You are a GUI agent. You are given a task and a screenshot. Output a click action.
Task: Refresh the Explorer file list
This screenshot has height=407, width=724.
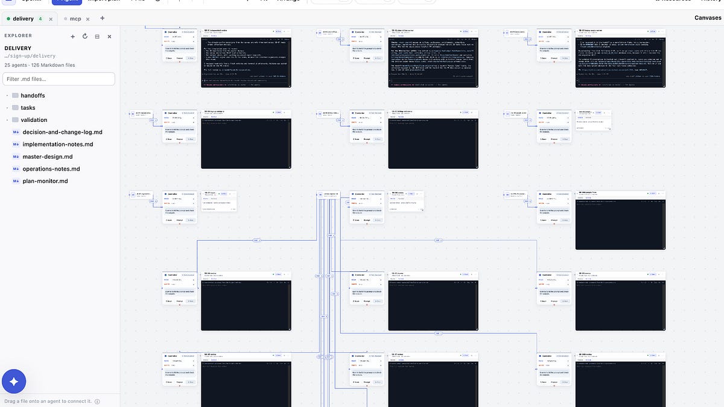85,36
